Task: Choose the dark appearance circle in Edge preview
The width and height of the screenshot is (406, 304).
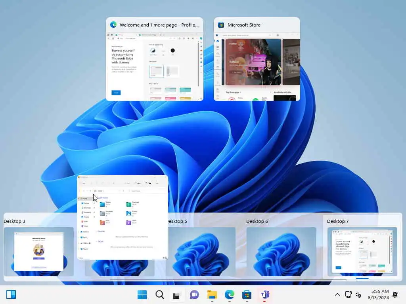Action: click(173, 50)
